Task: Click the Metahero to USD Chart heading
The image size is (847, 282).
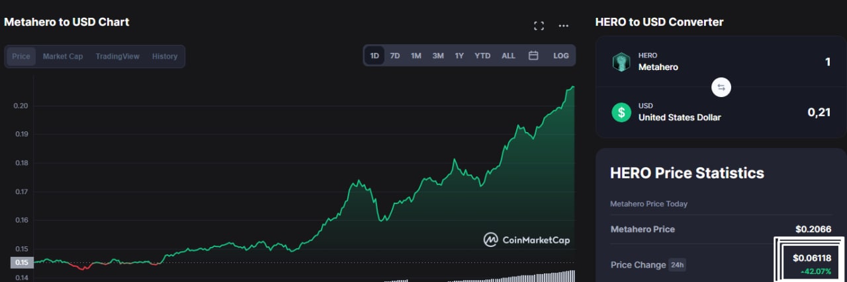Action: 66,22
